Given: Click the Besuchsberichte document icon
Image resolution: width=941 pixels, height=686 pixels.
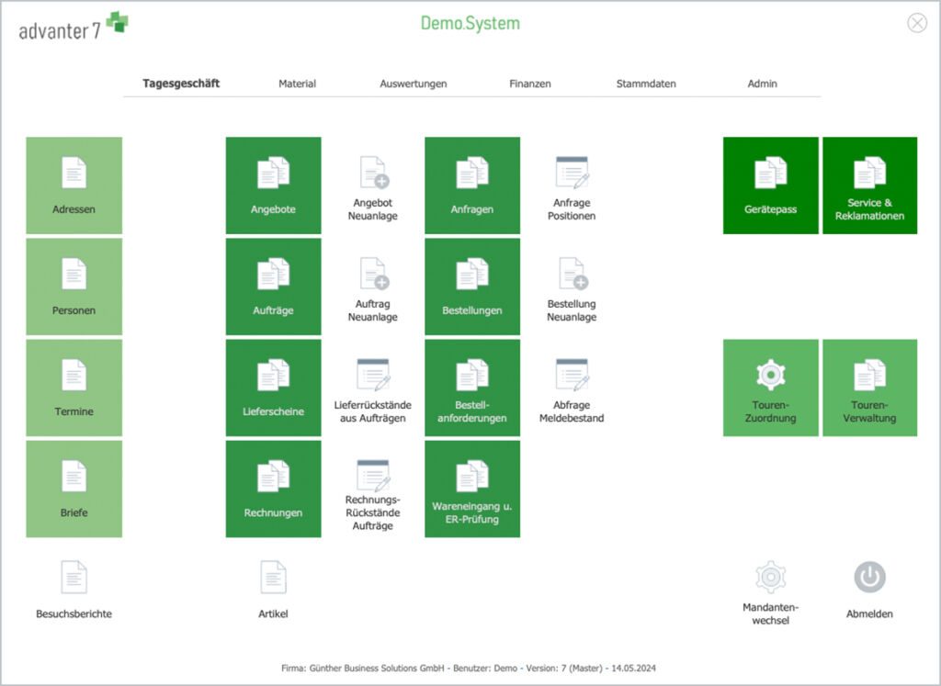Looking at the screenshot, I should point(74,578).
